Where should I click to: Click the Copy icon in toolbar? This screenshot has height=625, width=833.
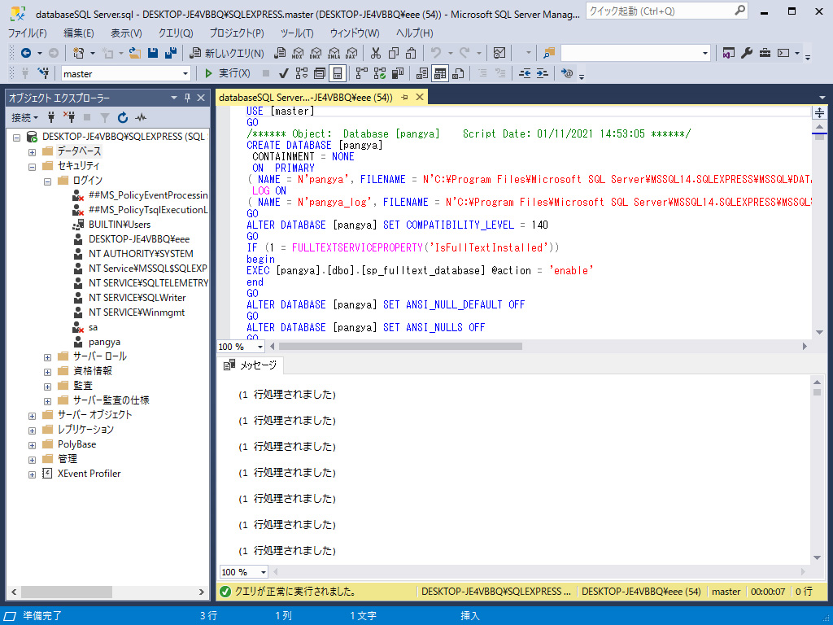[x=393, y=53]
